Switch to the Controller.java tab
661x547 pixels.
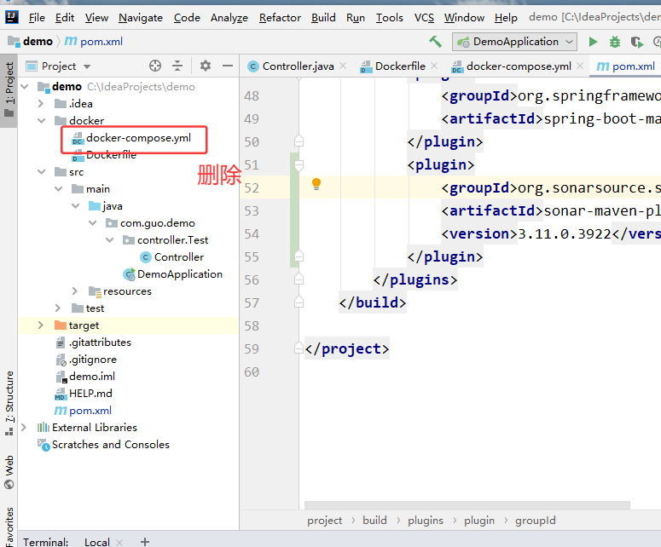(298, 66)
